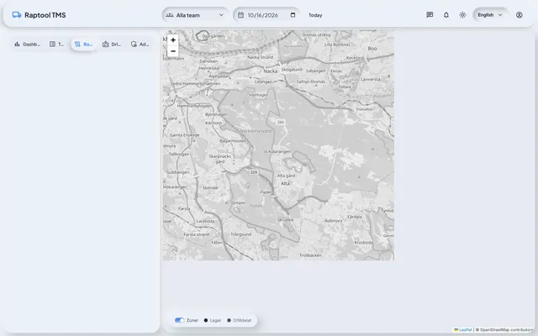Screen dimensions: 538x336
Task: Click the 229 road marker on map
Action: tap(254, 172)
